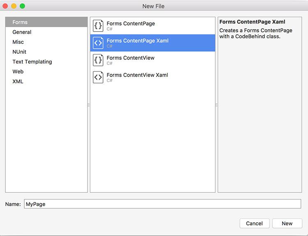Open the Misc category

(x=46, y=42)
